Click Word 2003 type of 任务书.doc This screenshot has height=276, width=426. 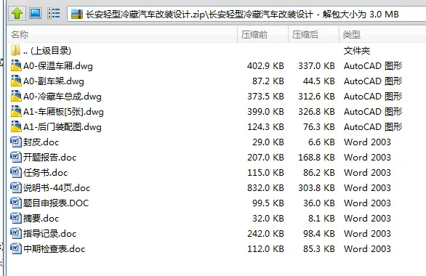[x=367, y=173]
